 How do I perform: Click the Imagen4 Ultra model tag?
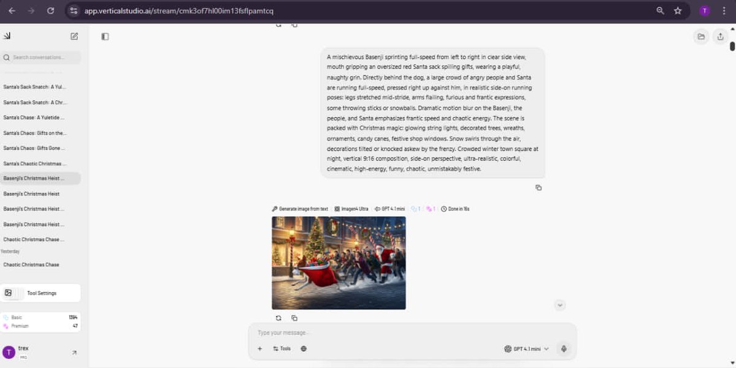coord(351,209)
